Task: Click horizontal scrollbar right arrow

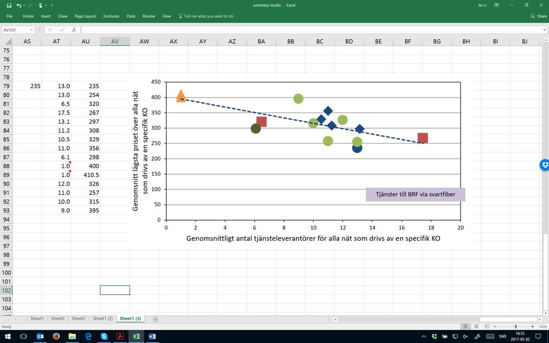Action: (x=539, y=319)
